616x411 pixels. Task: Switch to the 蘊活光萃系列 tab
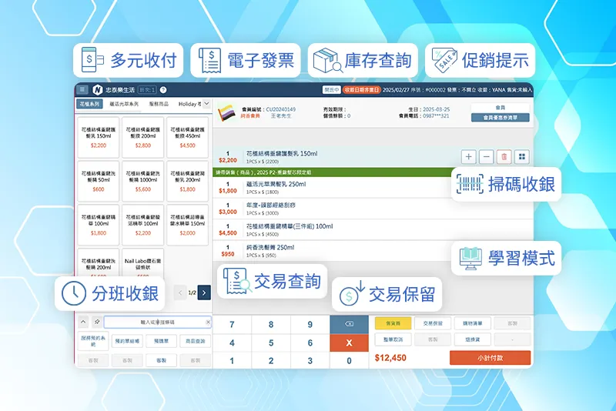pos(124,104)
